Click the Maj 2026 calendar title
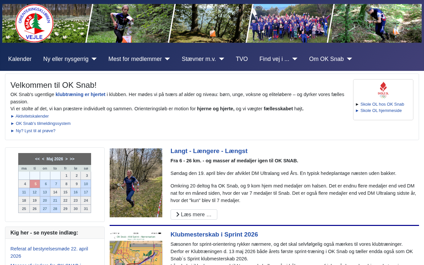This screenshot has height=265, width=424. pyautogui.click(x=55, y=159)
